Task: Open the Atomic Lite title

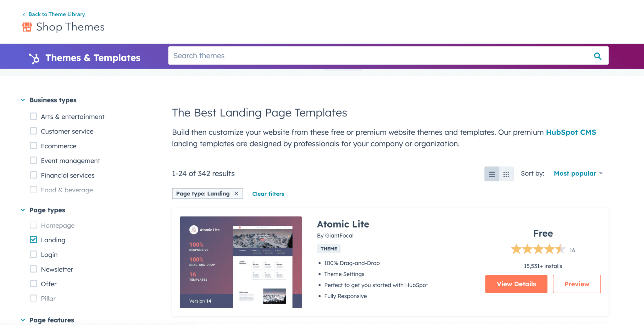Action: pyautogui.click(x=343, y=224)
